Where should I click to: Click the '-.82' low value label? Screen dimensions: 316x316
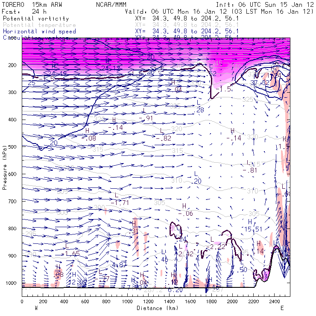coord(164,138)
